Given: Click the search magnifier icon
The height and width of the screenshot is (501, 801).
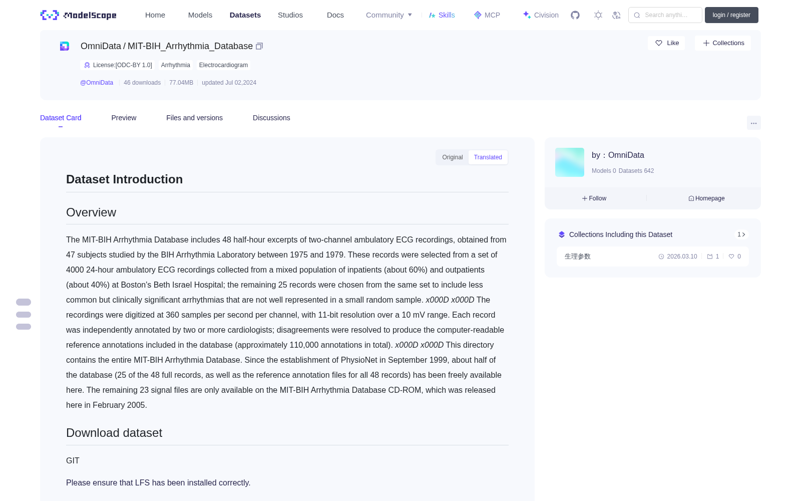Looking at the screenshot, I should pos(637,15).
